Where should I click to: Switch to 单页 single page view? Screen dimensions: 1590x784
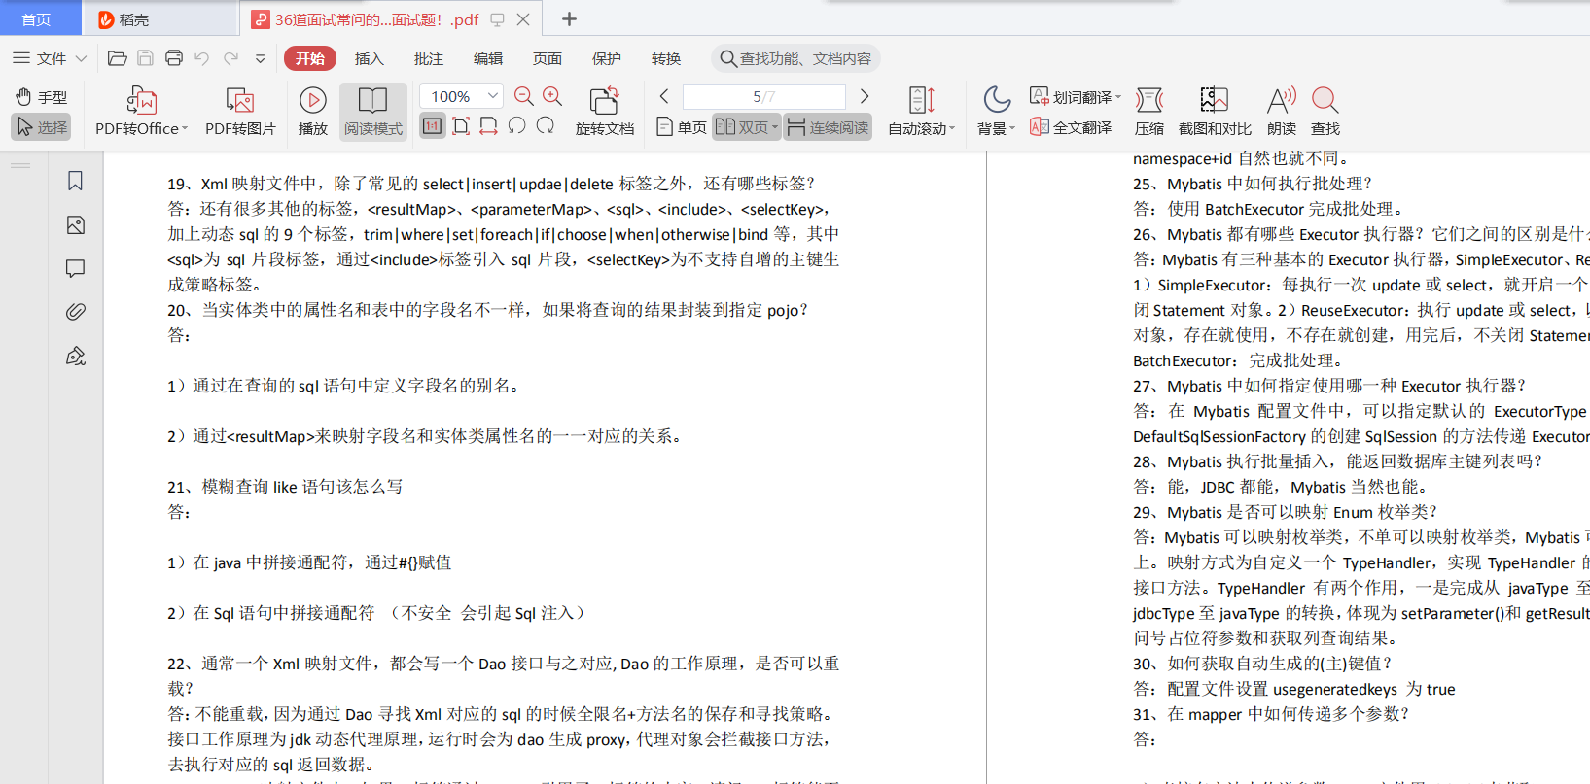coord(682,127)
